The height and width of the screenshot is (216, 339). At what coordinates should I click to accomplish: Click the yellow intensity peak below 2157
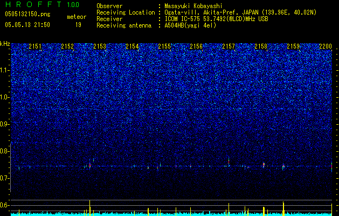[x=229, y=210]
